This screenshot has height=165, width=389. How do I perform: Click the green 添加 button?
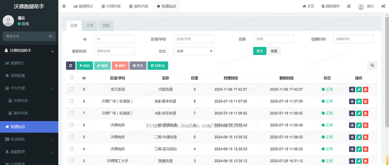coord(85,66)
